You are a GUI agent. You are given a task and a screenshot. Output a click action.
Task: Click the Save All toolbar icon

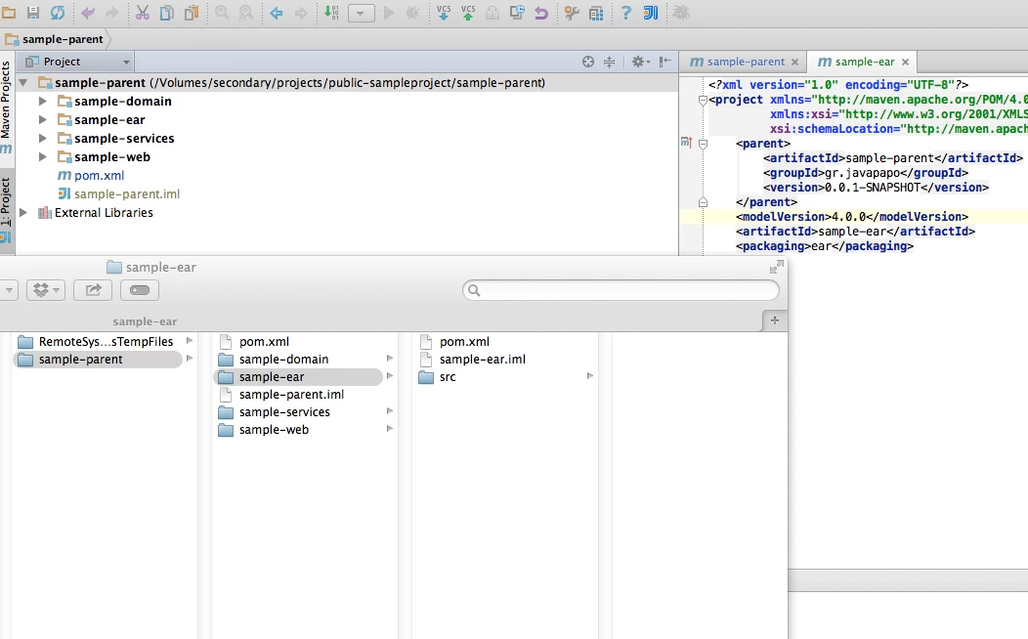point(33,13)
